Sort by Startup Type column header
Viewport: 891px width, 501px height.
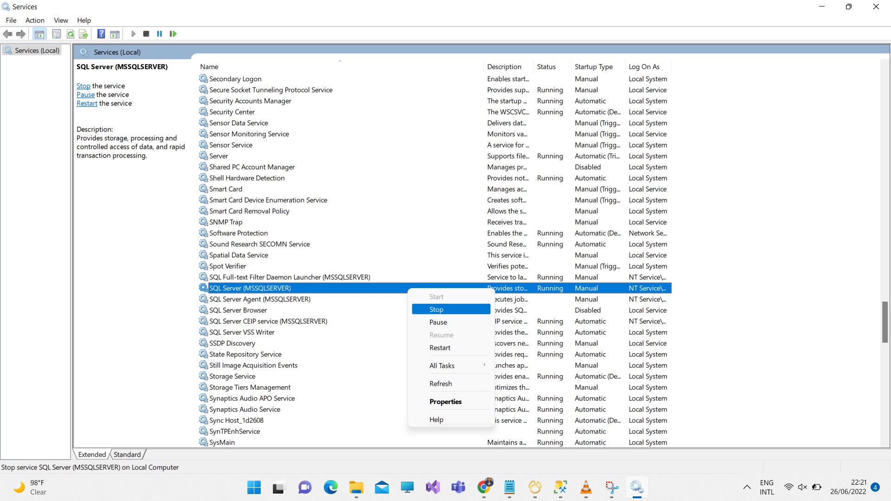click(x=594, y=67)
